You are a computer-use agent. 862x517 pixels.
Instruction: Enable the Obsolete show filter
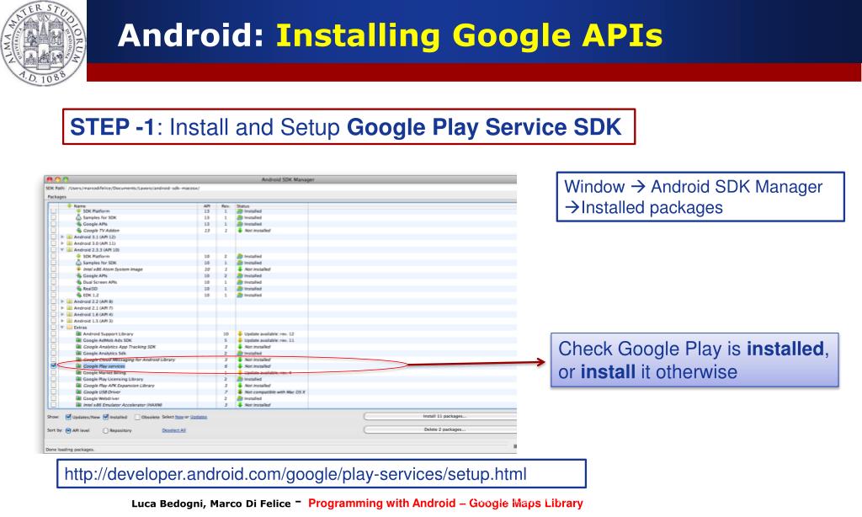tap(137, 417)
